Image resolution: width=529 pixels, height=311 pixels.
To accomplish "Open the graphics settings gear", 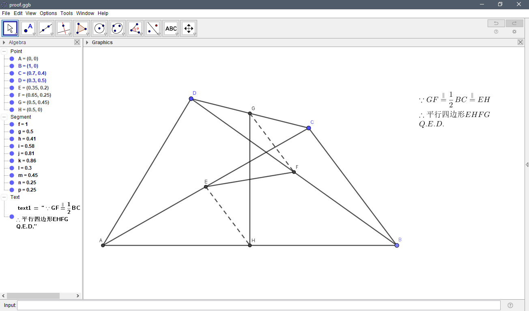I will pyautogui.click(x=514, y=32).
